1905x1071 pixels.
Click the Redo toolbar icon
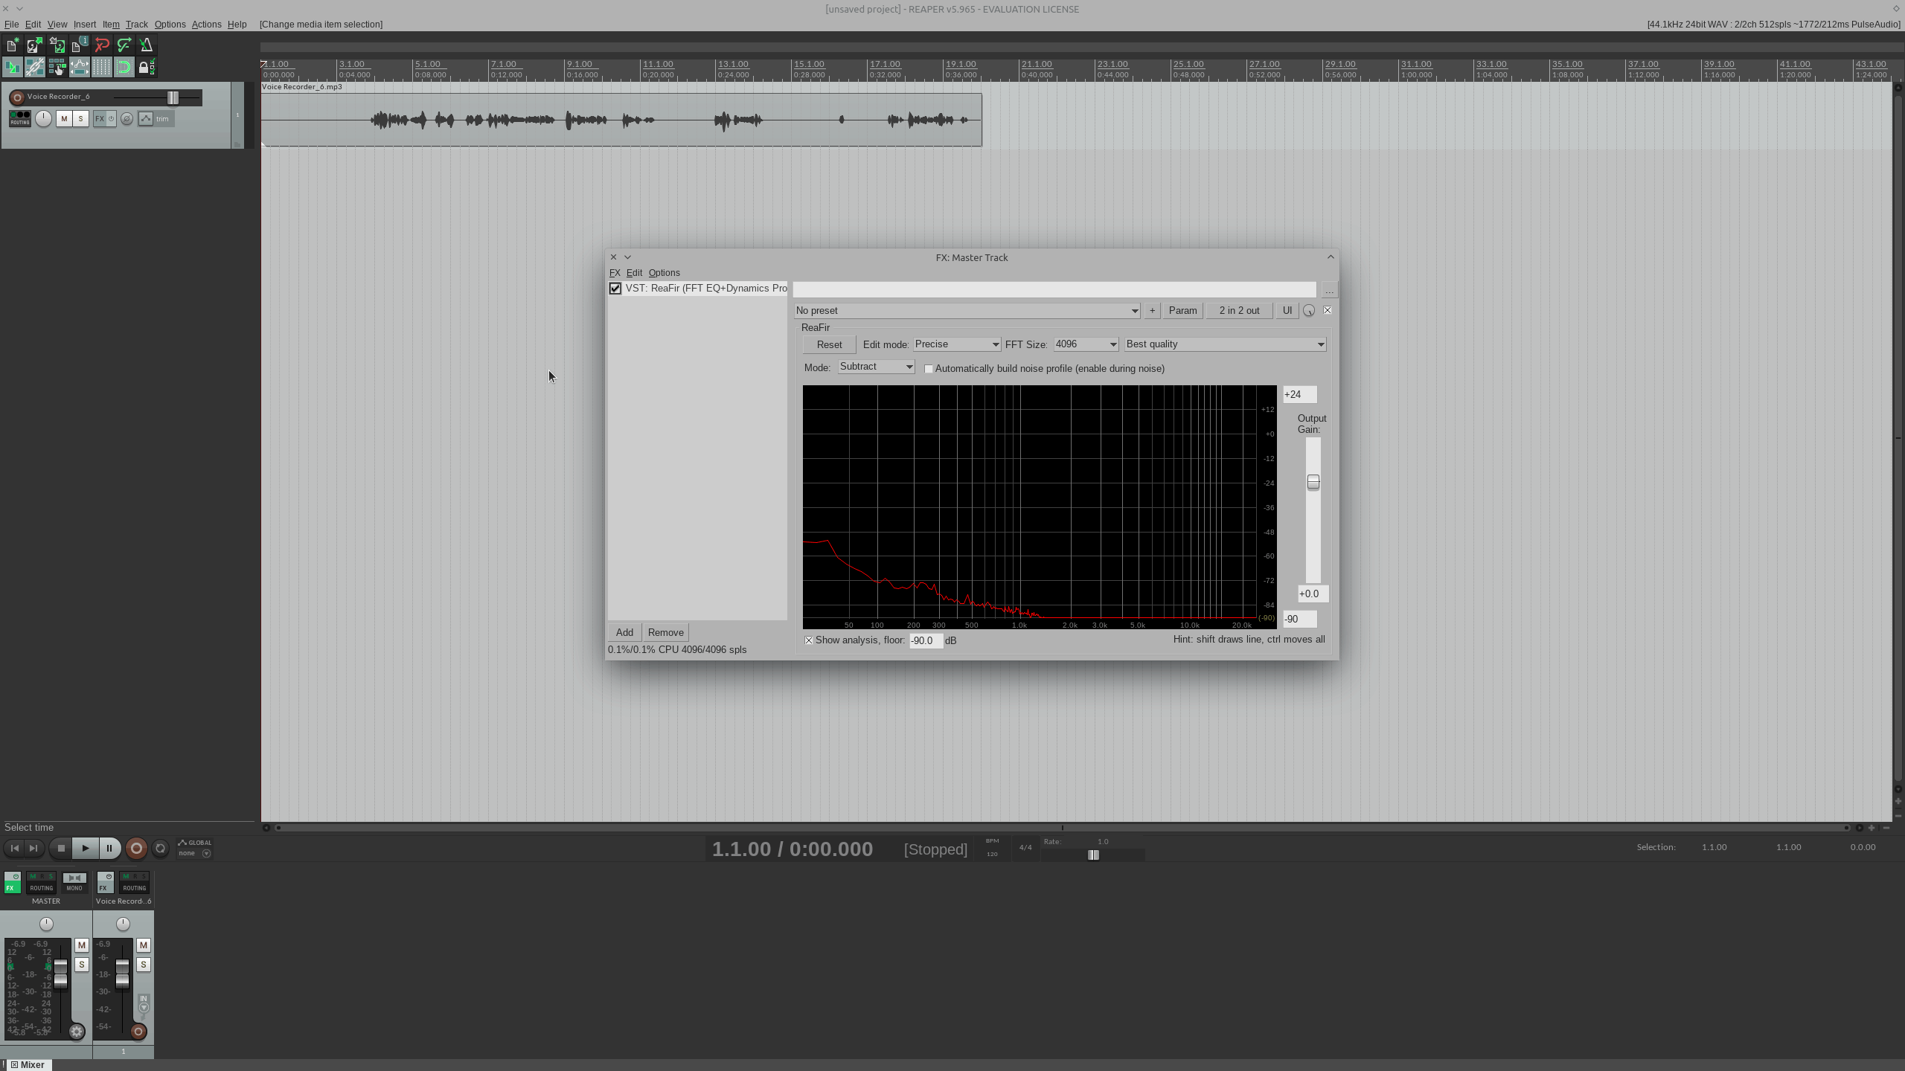coord(124,45)
